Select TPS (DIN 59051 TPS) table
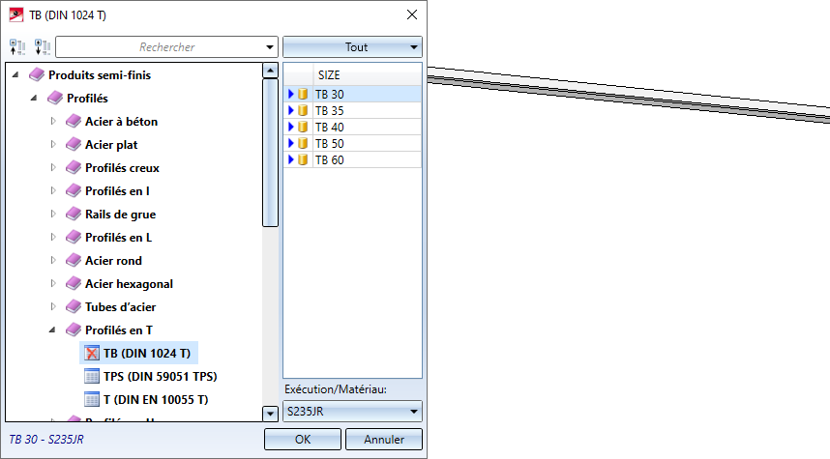 pyautogui.click(x=161, y=377)
